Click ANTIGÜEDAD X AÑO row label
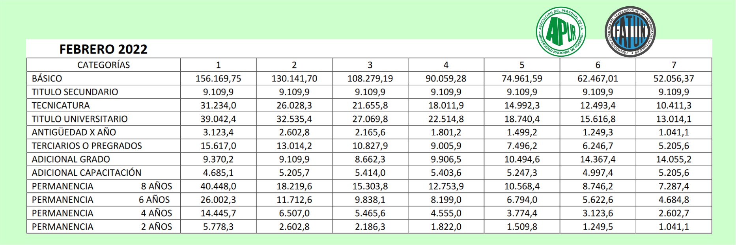This screenshot has height=245, width=736. click(74, 132)
